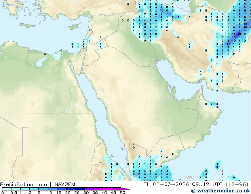The image size is (251, 194).
Task: Click the 45–50 mm legend color swatch
Action: pos(116,189)
